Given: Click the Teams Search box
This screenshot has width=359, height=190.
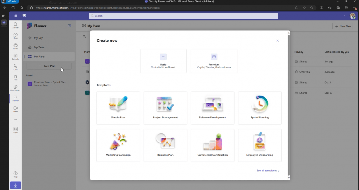Looking at the screenshot, I should [x=184, y=16].
